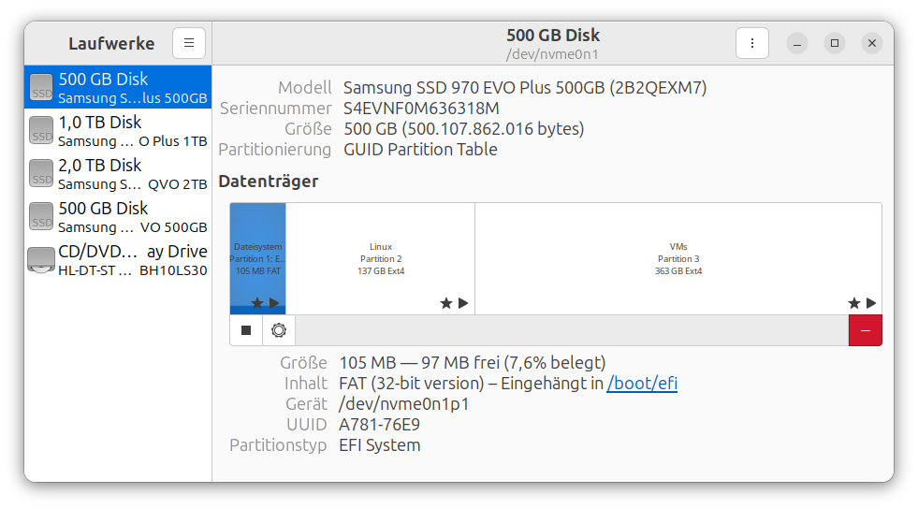918x509 pixels.
Task: Click the CD/DVD drive icon in the sidebar
Action: [41, 260]
